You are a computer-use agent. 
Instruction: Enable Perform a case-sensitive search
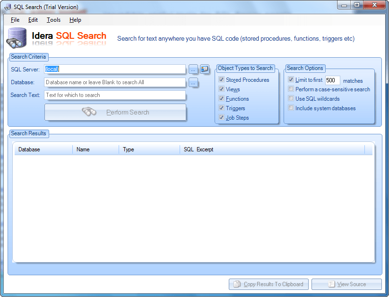click(290, 89)
